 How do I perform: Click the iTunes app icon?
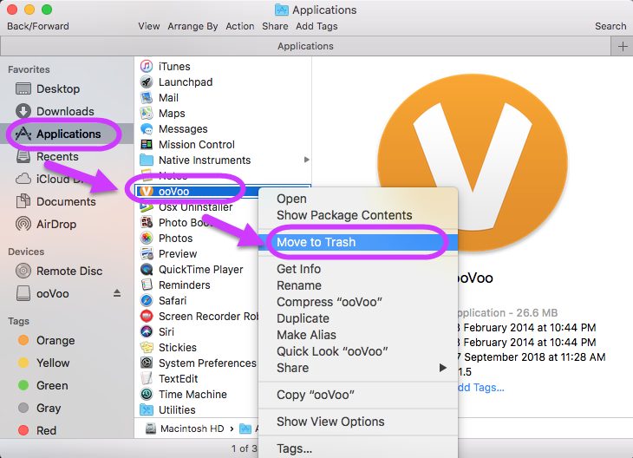pos(147,67)
